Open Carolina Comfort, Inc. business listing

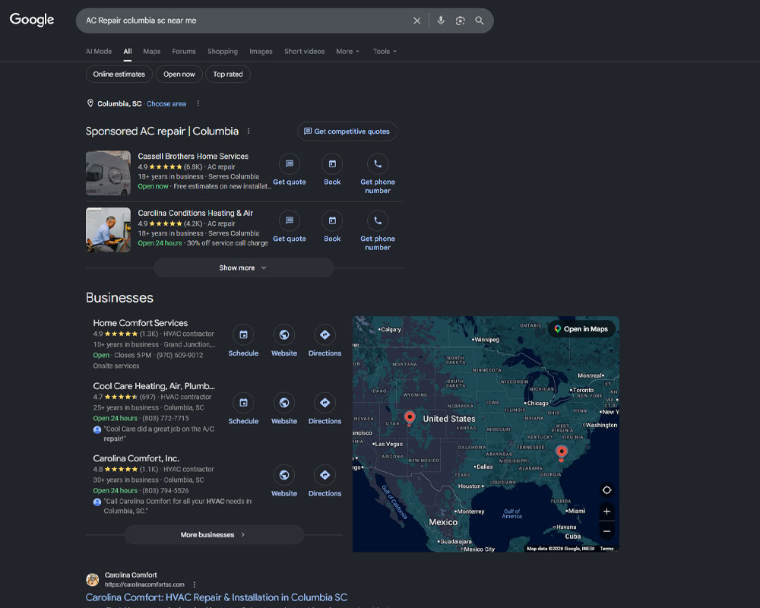click(136, 458)
